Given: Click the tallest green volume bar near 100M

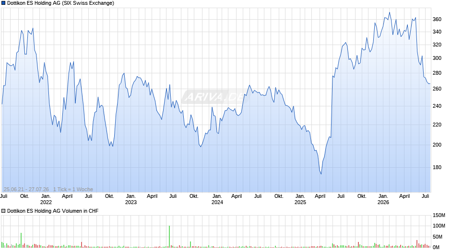Looking at the screenshot, I should point(169,237).
